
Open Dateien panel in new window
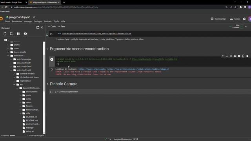[38, 27]
